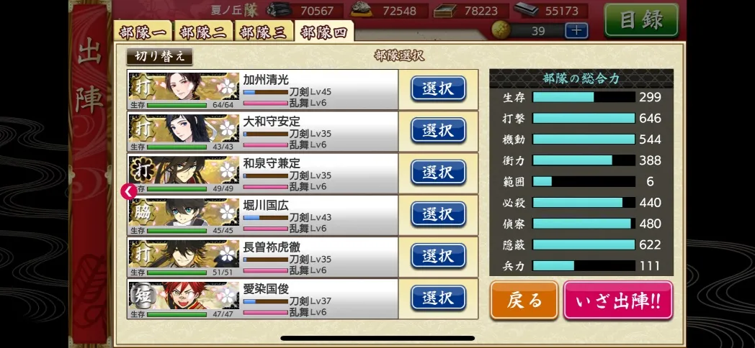755x348 pixels.
Task: Tap the orange 戻る back button
Action: (524, 301)
